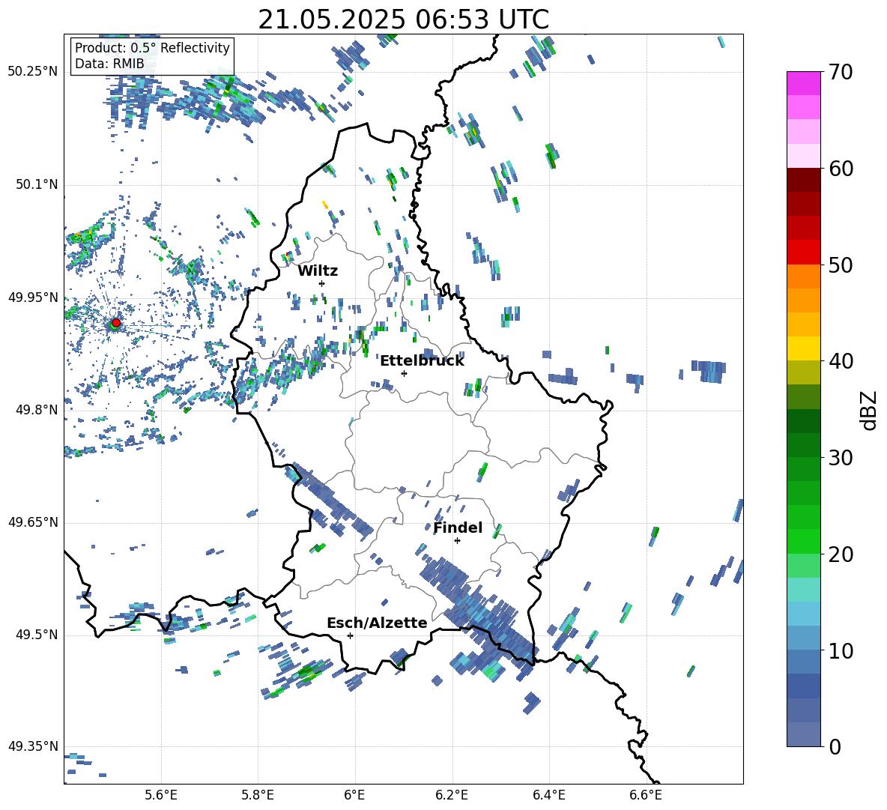Click the 0 tick on the colorbar
Viewport: 887px width, 810px height.
coord(835,747)
